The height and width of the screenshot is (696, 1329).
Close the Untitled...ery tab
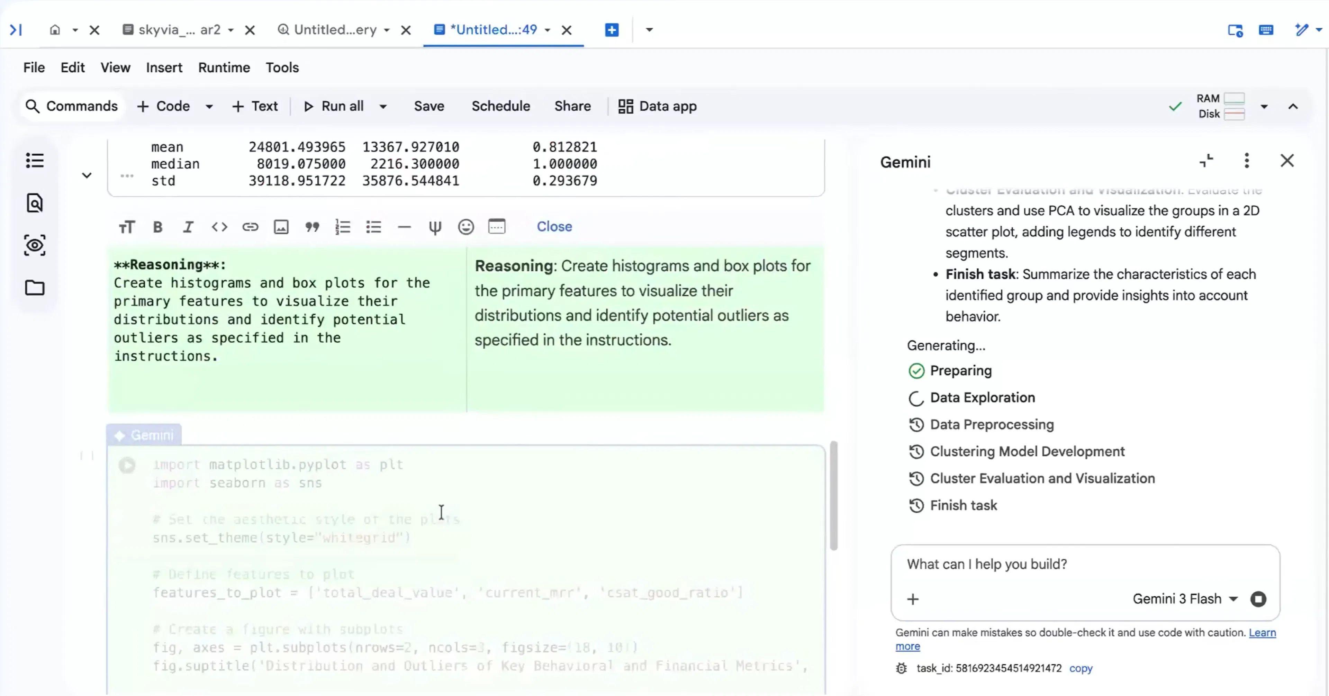click(x=406, y=30)
